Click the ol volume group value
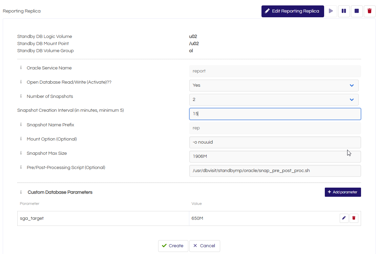Image resolution: width=379 pixels, height=254 pixels. tap(191, 51)
